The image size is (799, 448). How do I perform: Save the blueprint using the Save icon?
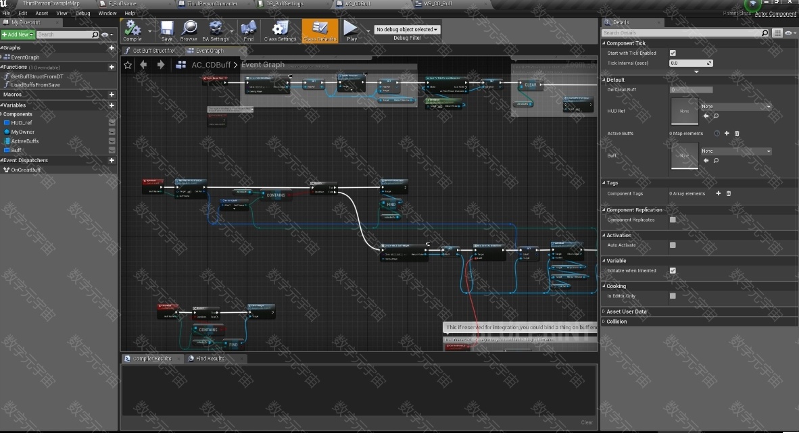click(167, 30)
